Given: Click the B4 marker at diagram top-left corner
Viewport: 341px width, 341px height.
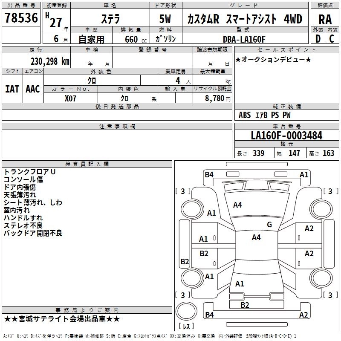Looking at the screenshot, I should tap(209, 174).
